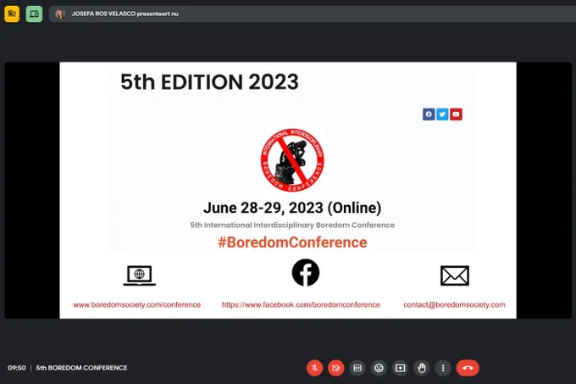Click the 09:50 meeting time
576x384 pixels.
pyautogui.click(x=17, y=368)
